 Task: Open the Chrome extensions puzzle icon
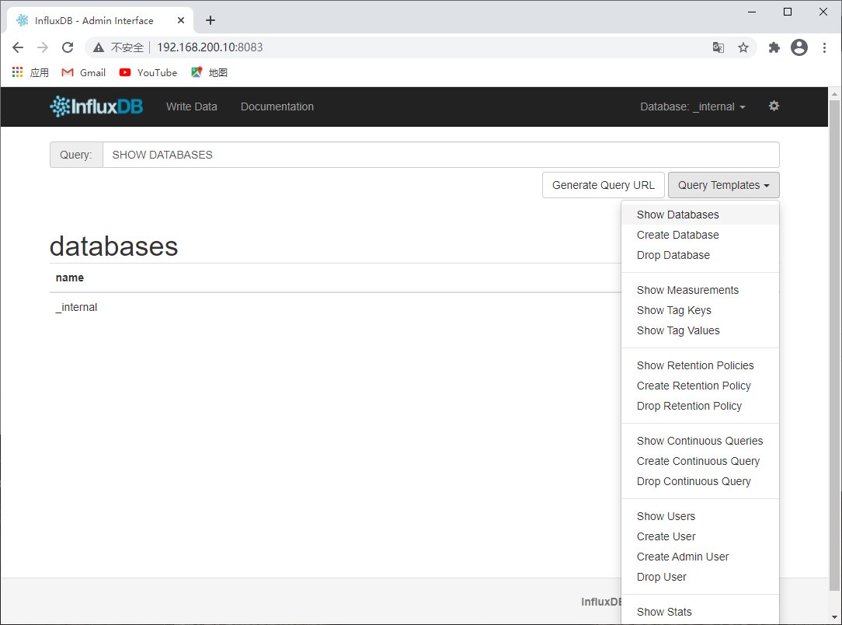[x=774, y=47]
